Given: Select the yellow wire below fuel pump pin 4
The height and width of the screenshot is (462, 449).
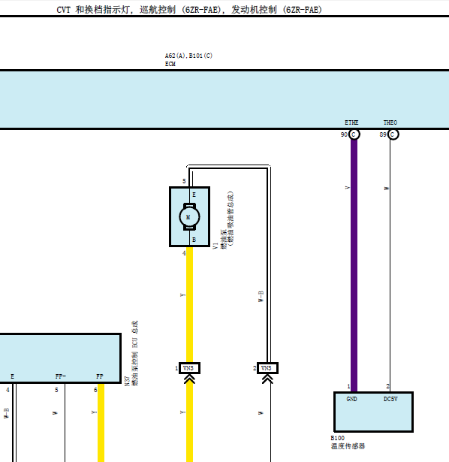Looking at the screenshot, I should (190, 305).
